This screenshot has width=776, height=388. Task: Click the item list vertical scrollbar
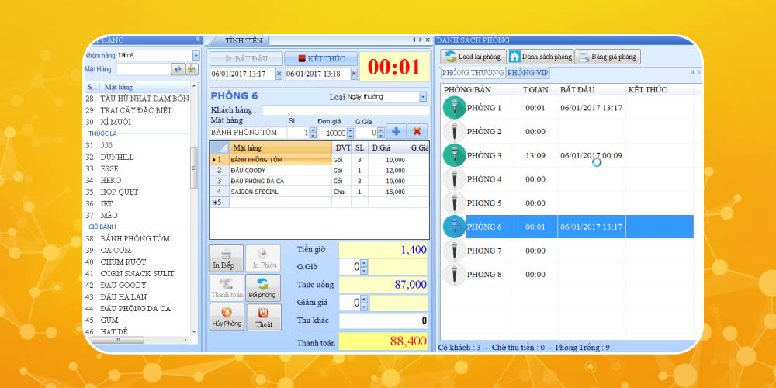click(193, 168)
